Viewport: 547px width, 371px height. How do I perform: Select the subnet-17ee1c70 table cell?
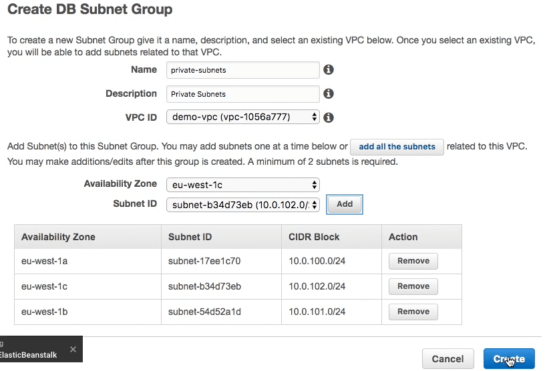[204, 261]
